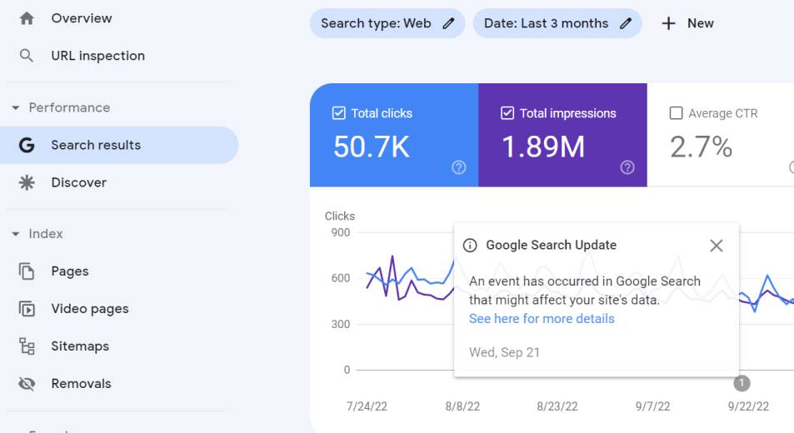Screen dimensions: 794x433
Task: Click the Performance section heading
Action: pos(69,107)
